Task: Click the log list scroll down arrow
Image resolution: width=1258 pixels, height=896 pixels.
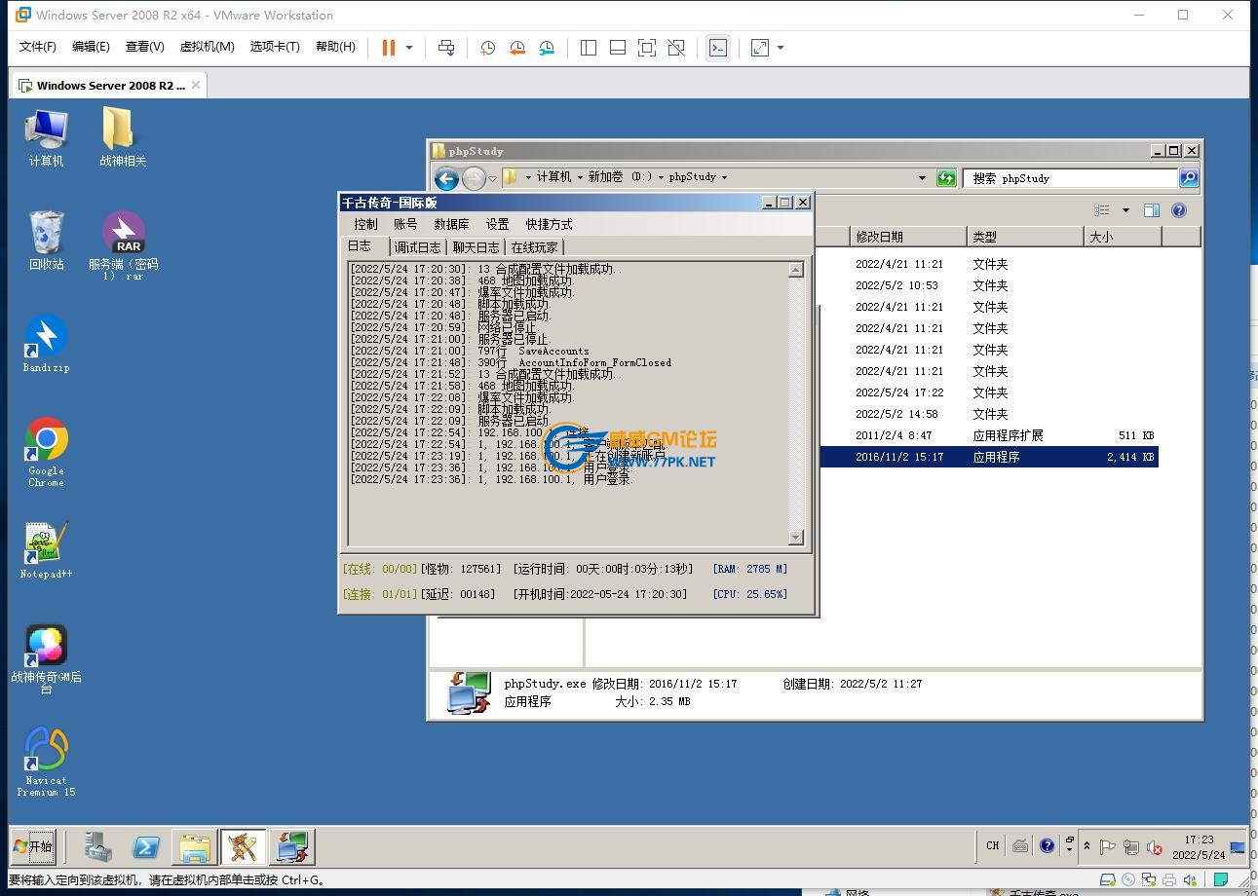Action: click(x=796, y=537)
